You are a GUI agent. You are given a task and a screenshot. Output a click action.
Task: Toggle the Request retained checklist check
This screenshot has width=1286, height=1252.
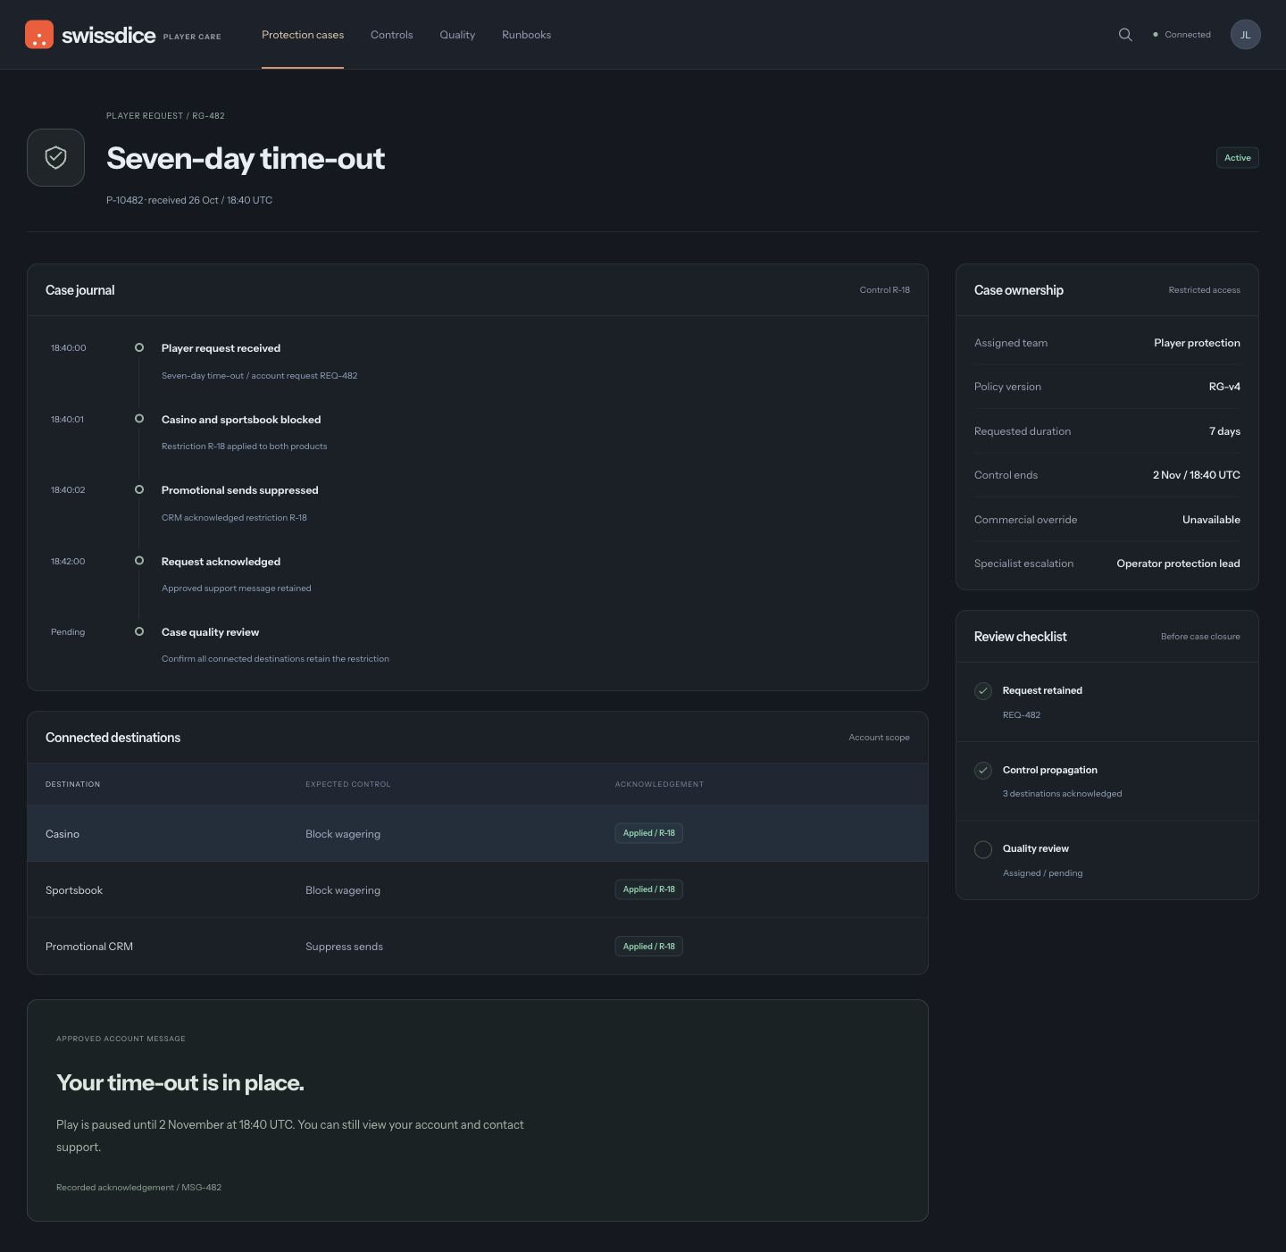(x=983, y=691)
